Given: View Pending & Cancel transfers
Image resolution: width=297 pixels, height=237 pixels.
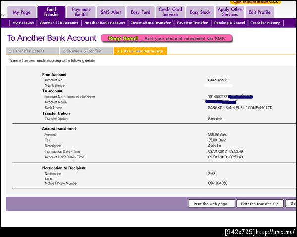Looking at the screenshot, I should pyautogui.click(x=229, y=23).
